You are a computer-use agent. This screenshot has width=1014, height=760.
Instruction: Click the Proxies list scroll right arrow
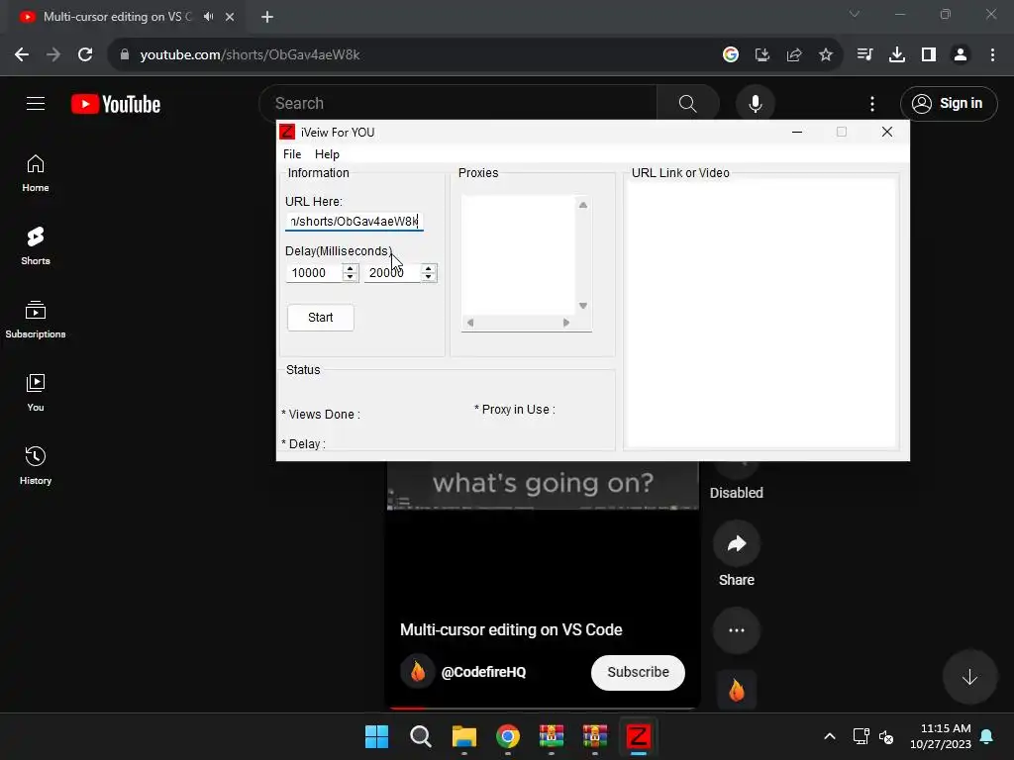(565, 323)
